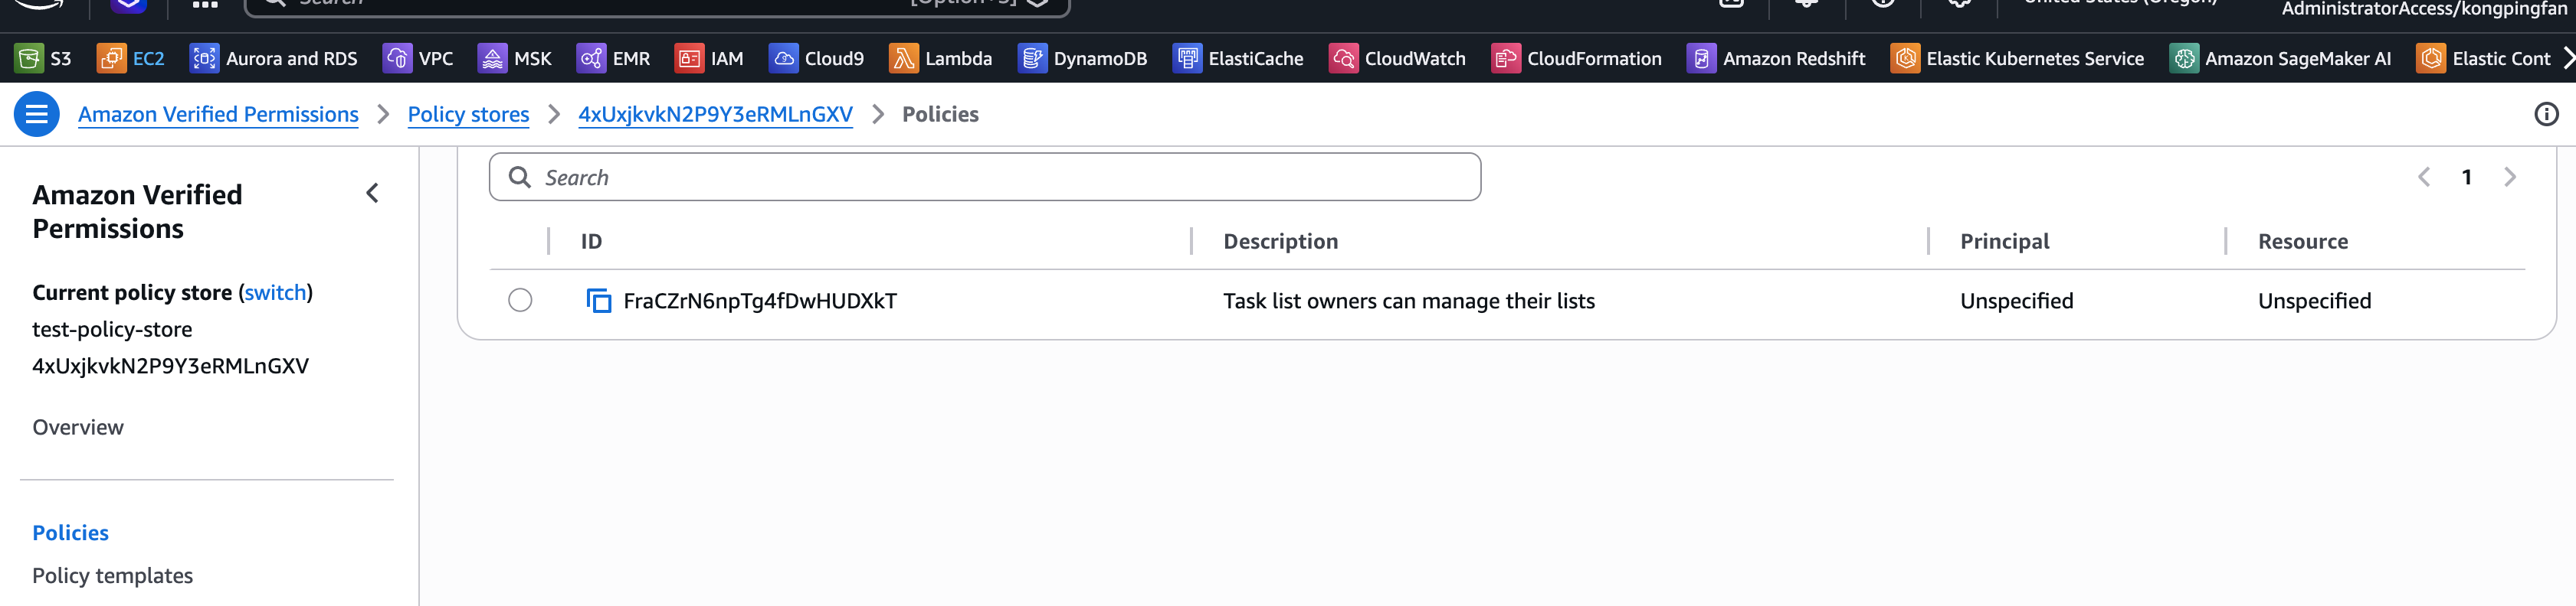
Task: Open Policies in the side navigation
Action: 71,532
